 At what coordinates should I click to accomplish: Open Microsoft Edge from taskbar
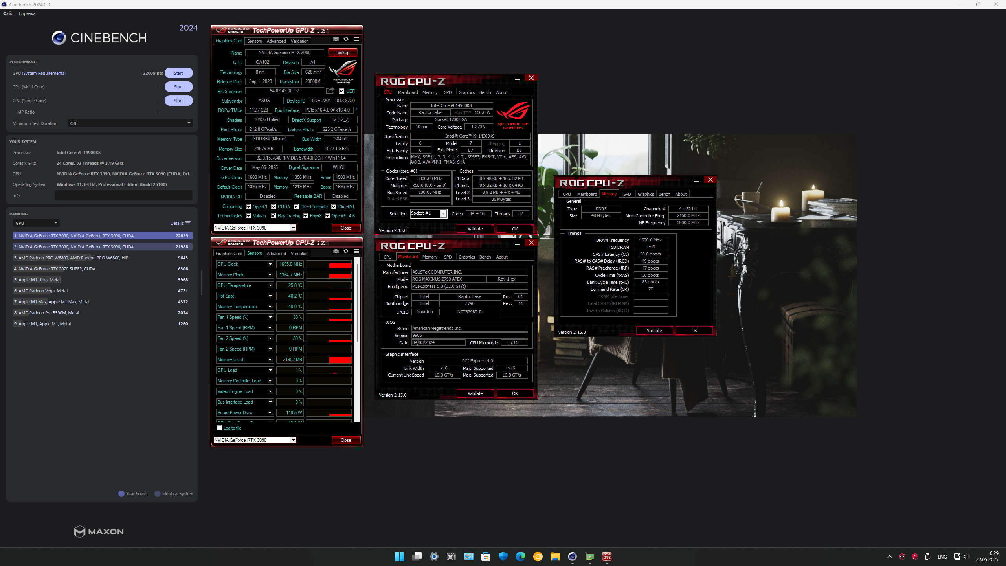[520, 557]
